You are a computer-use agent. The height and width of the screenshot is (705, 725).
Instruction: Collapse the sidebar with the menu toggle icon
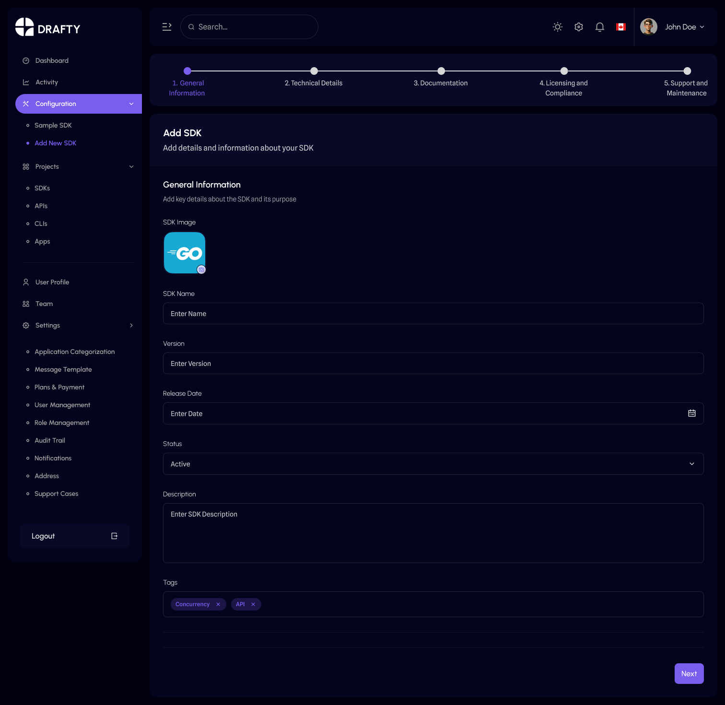pyautogui.click(x=167, y=27)
